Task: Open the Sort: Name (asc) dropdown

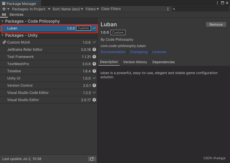Action: (x=68, y=9)
